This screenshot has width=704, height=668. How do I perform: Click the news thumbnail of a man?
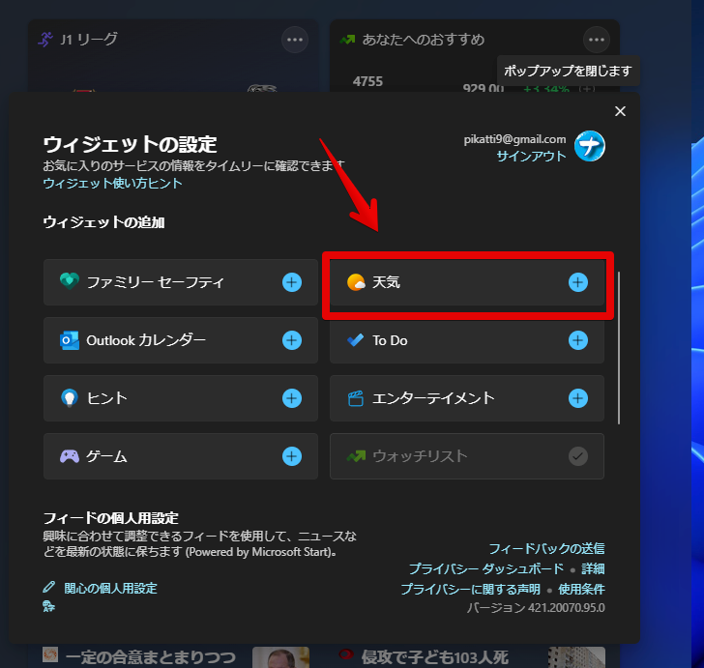[280, 657]
